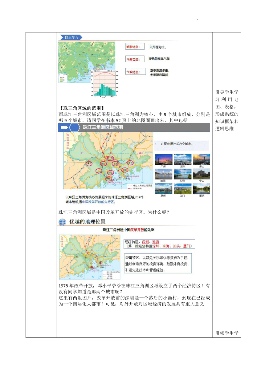265x375 pixels.
Task: Open the 江门 city photo
Action: pos(182,188)
